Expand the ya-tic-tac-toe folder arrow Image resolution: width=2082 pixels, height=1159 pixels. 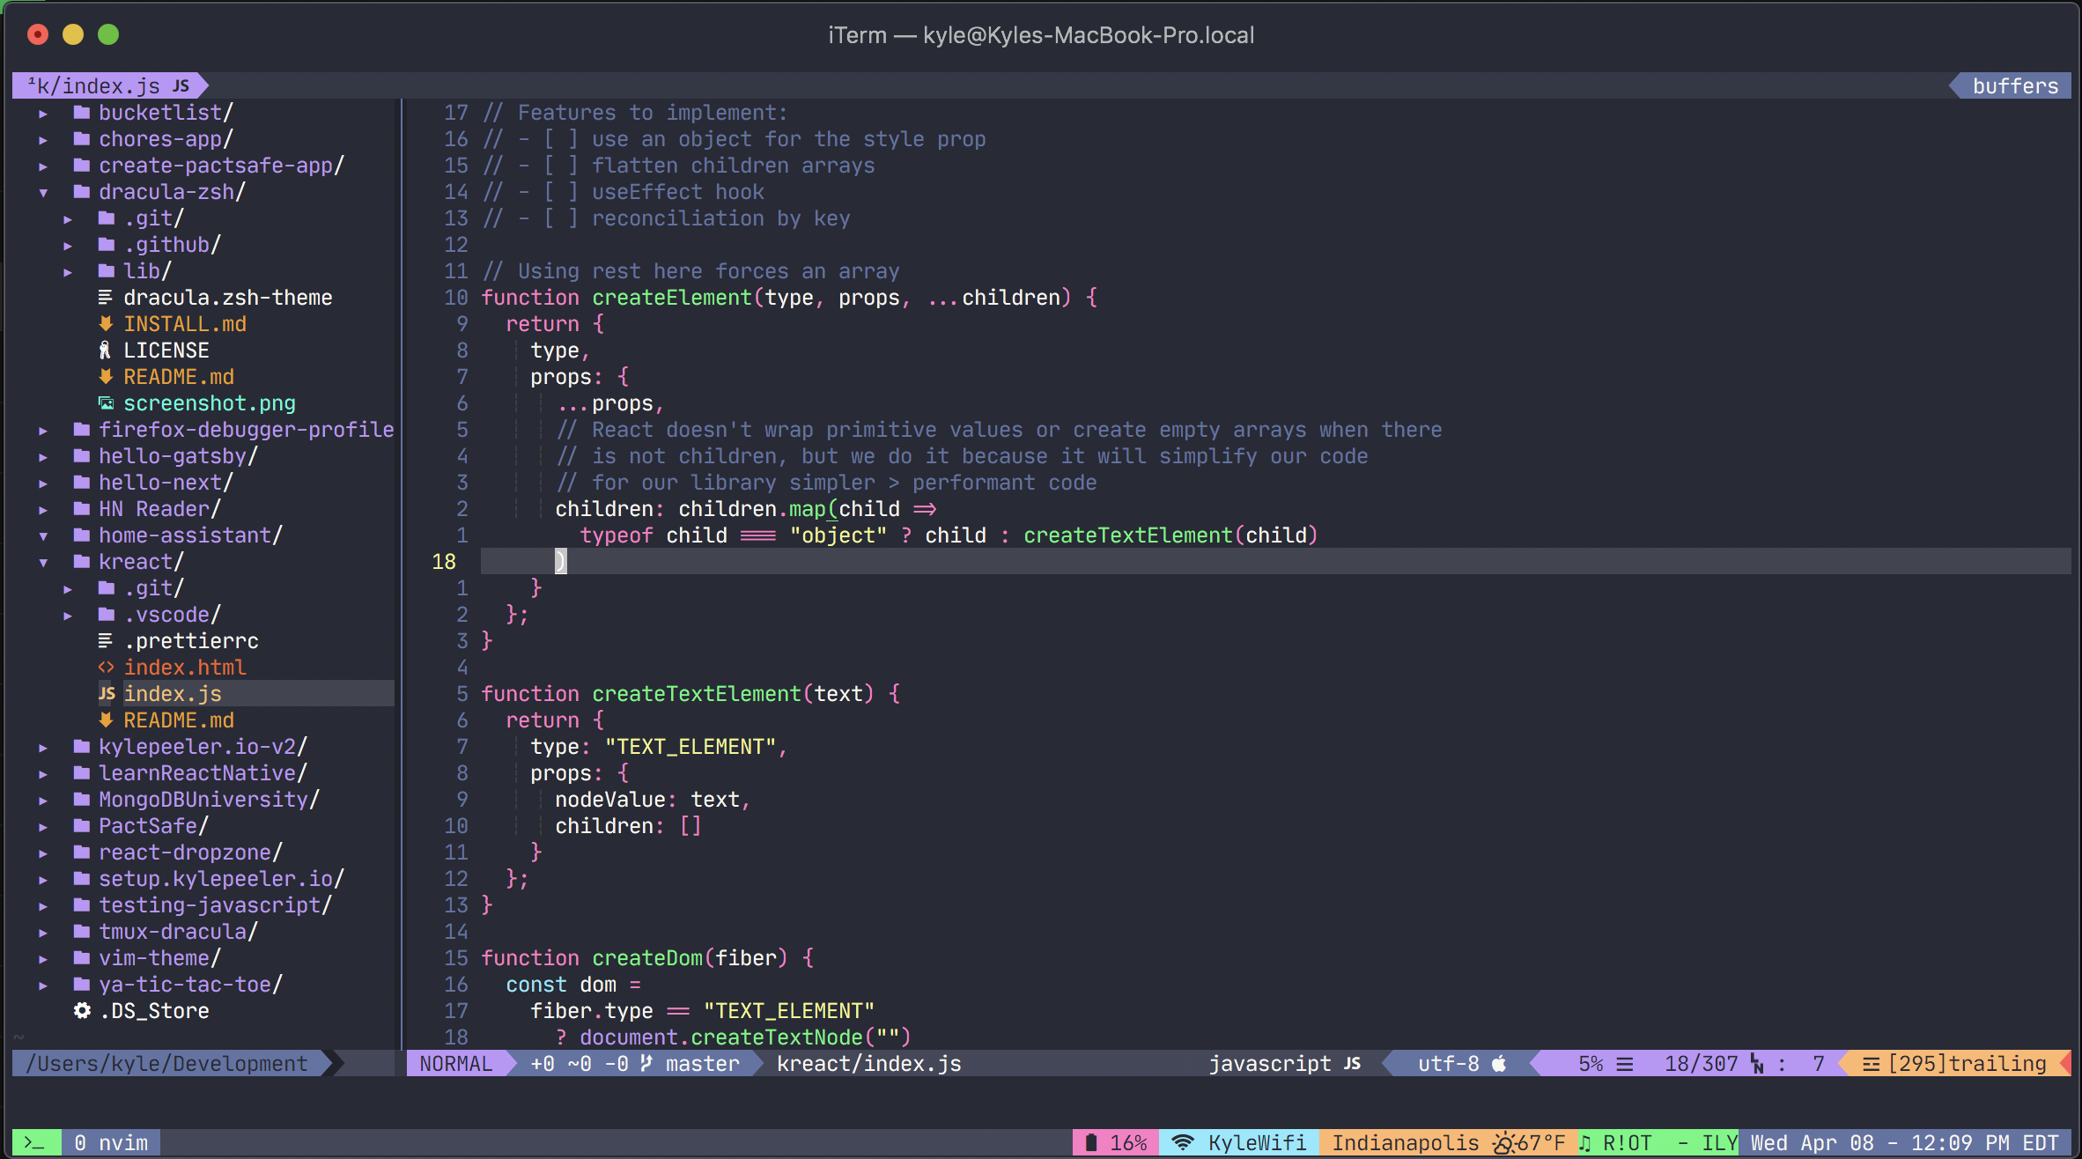pyautogui.click(x=43, y=986)
